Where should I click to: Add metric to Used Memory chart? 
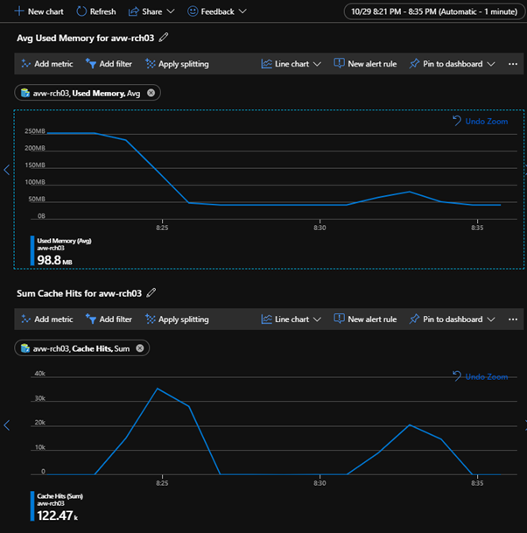46,64
